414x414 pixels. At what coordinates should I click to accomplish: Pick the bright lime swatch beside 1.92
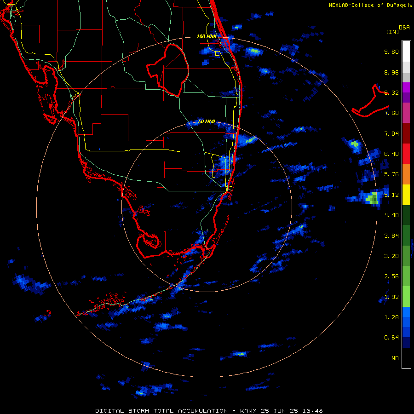(406, 297)
